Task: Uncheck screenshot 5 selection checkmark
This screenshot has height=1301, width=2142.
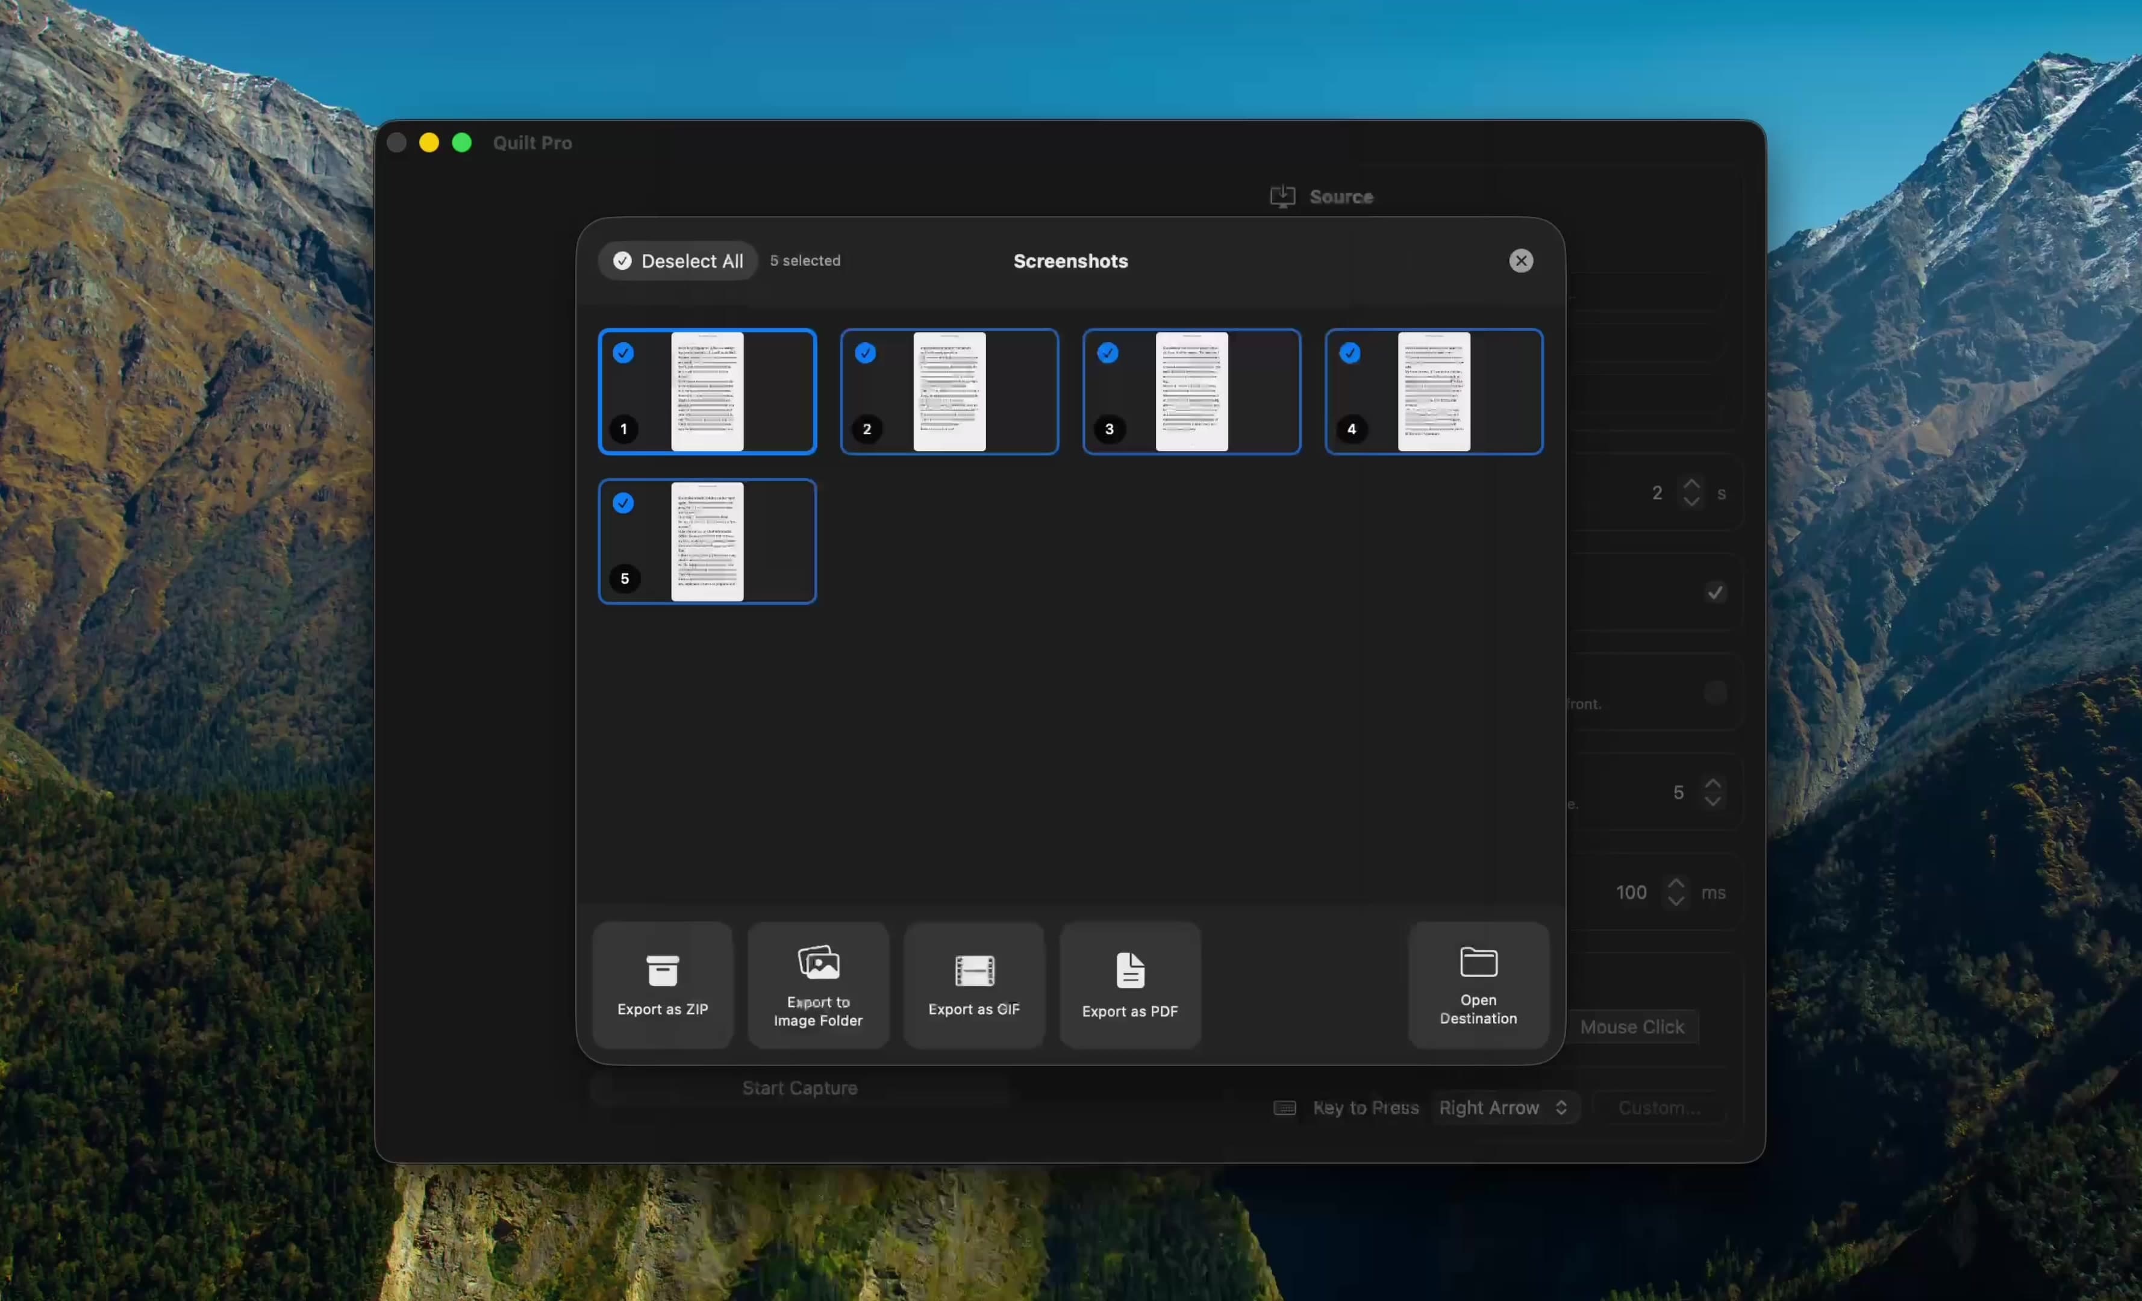Action: (x=623, y=503)
